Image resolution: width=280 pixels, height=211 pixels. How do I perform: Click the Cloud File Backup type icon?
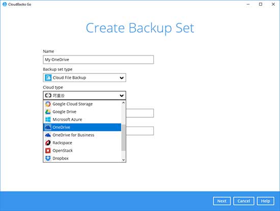click(x=48, y=77)
